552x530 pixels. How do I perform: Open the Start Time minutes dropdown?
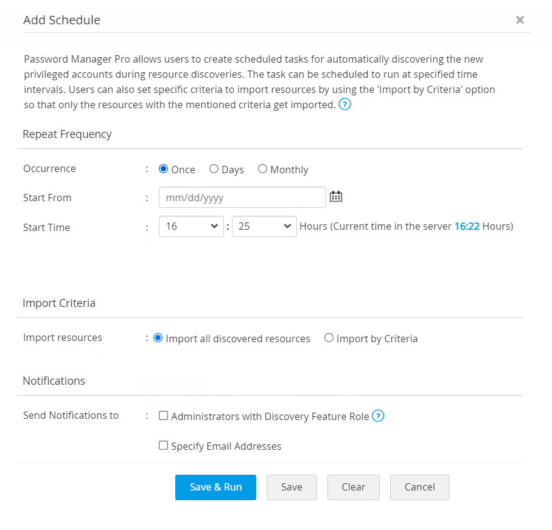tap(264, 226)
